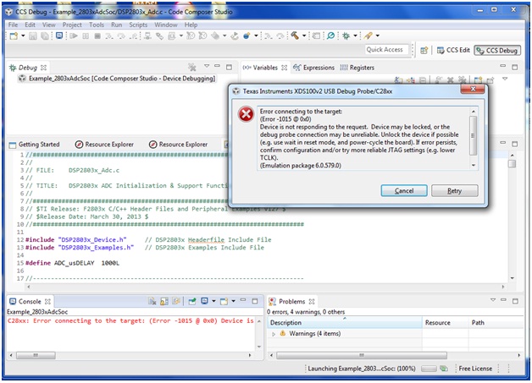Minimize the editor area
The height and width of the screenshot is (383, 532).
pyautogui.click(x=503, y=143)
